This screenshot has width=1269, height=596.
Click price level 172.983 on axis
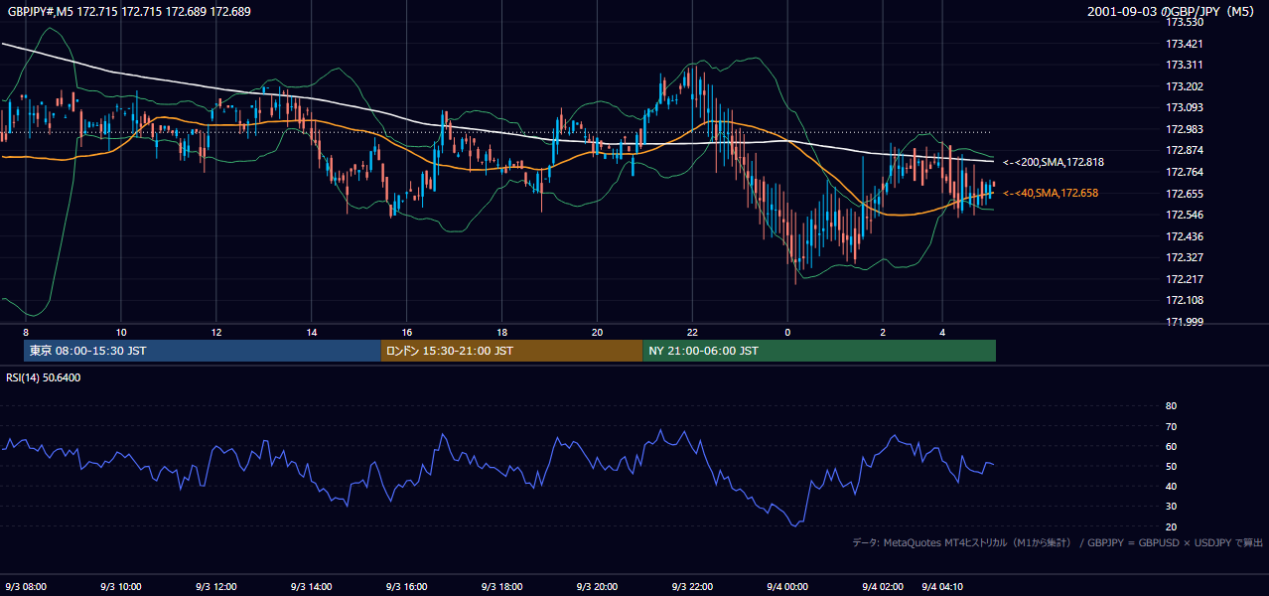pos(1184,129)
